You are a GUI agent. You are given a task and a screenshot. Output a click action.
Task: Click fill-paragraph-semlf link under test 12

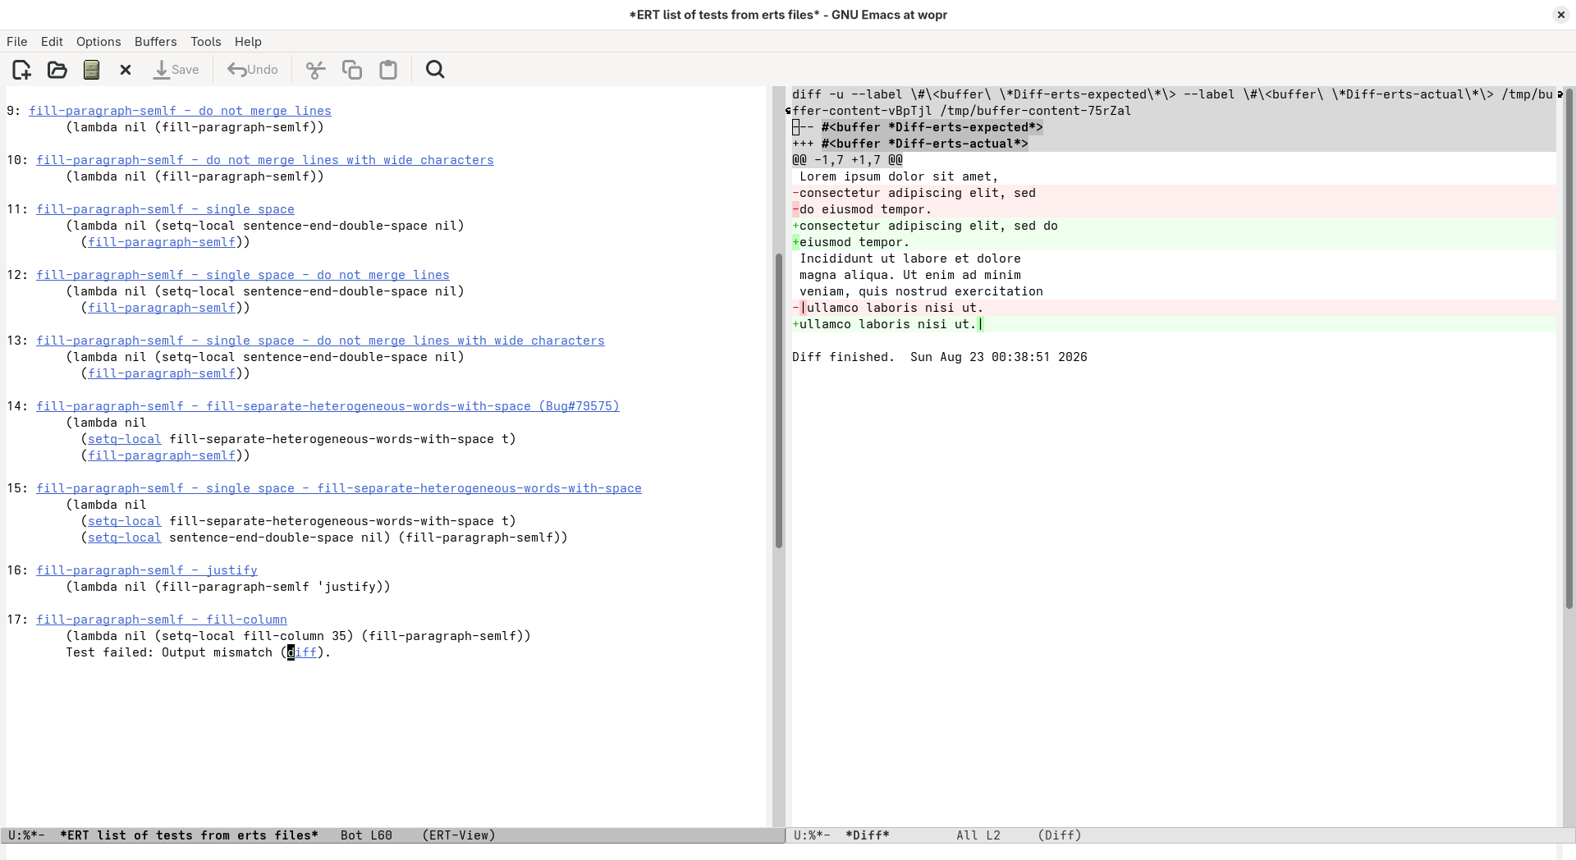[x=162, y=308]
